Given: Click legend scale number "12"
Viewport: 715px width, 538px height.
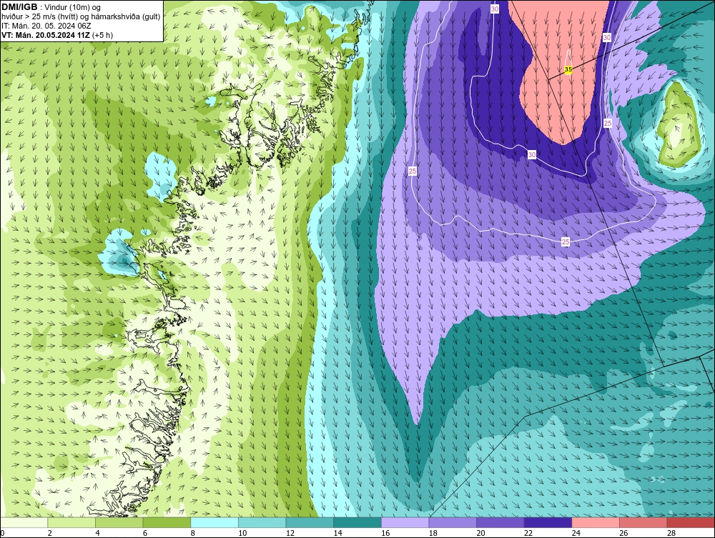Looking at the screenshot, I should point(290,533).
